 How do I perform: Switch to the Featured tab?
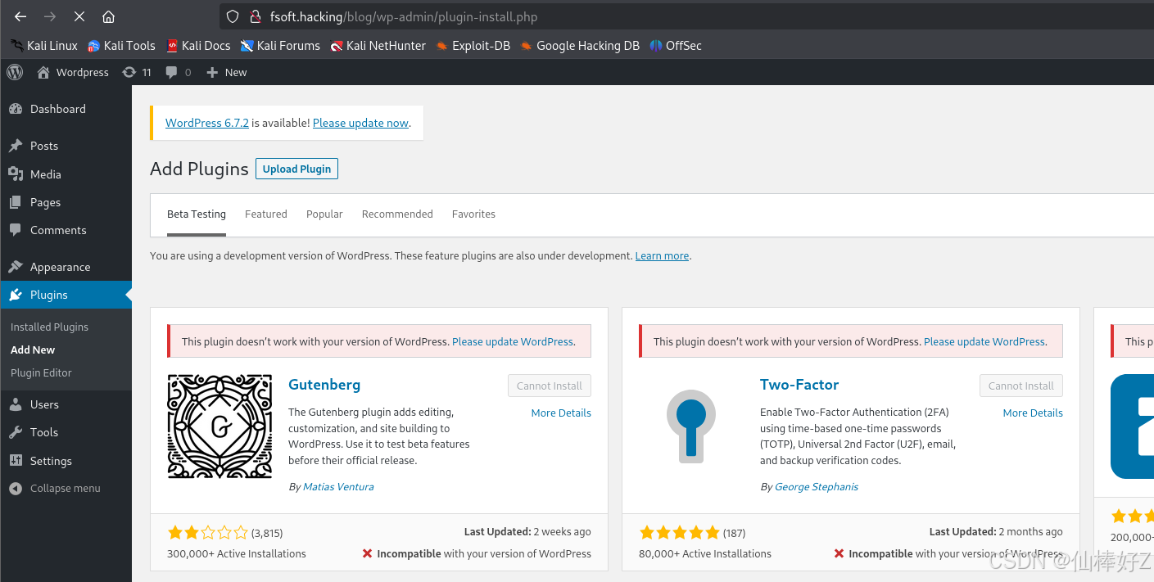[x=266, y=214]
